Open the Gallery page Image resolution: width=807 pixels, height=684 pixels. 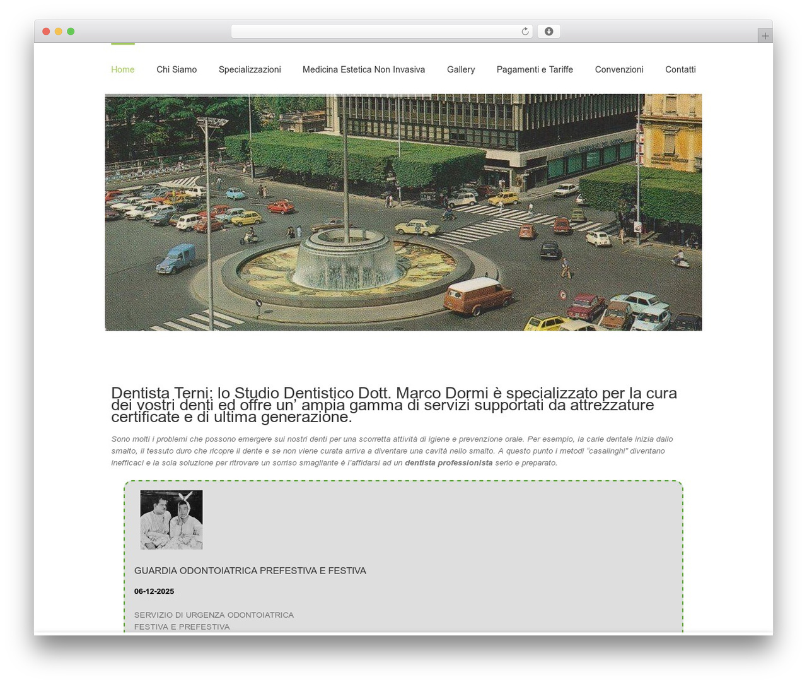pos(461,69)
